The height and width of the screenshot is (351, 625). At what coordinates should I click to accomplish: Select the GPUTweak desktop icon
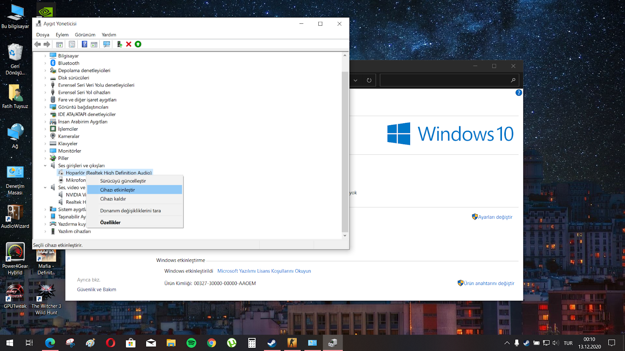[15, 296]
